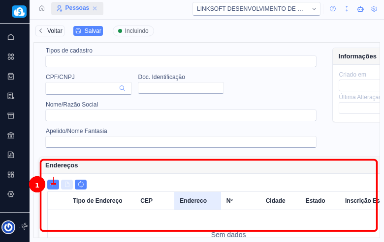The height and width of the screenshot is (242, 384).
Task: Sort by CEP column header
Action: [146, 201]
